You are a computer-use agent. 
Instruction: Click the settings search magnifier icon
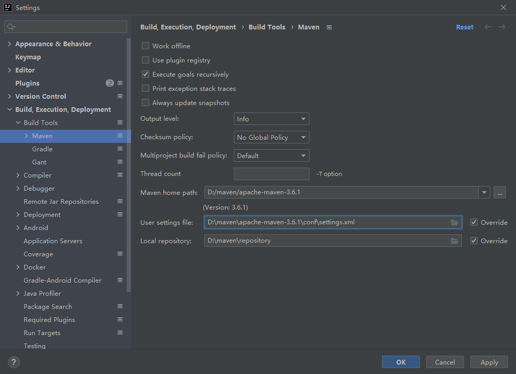pos(11,27)
